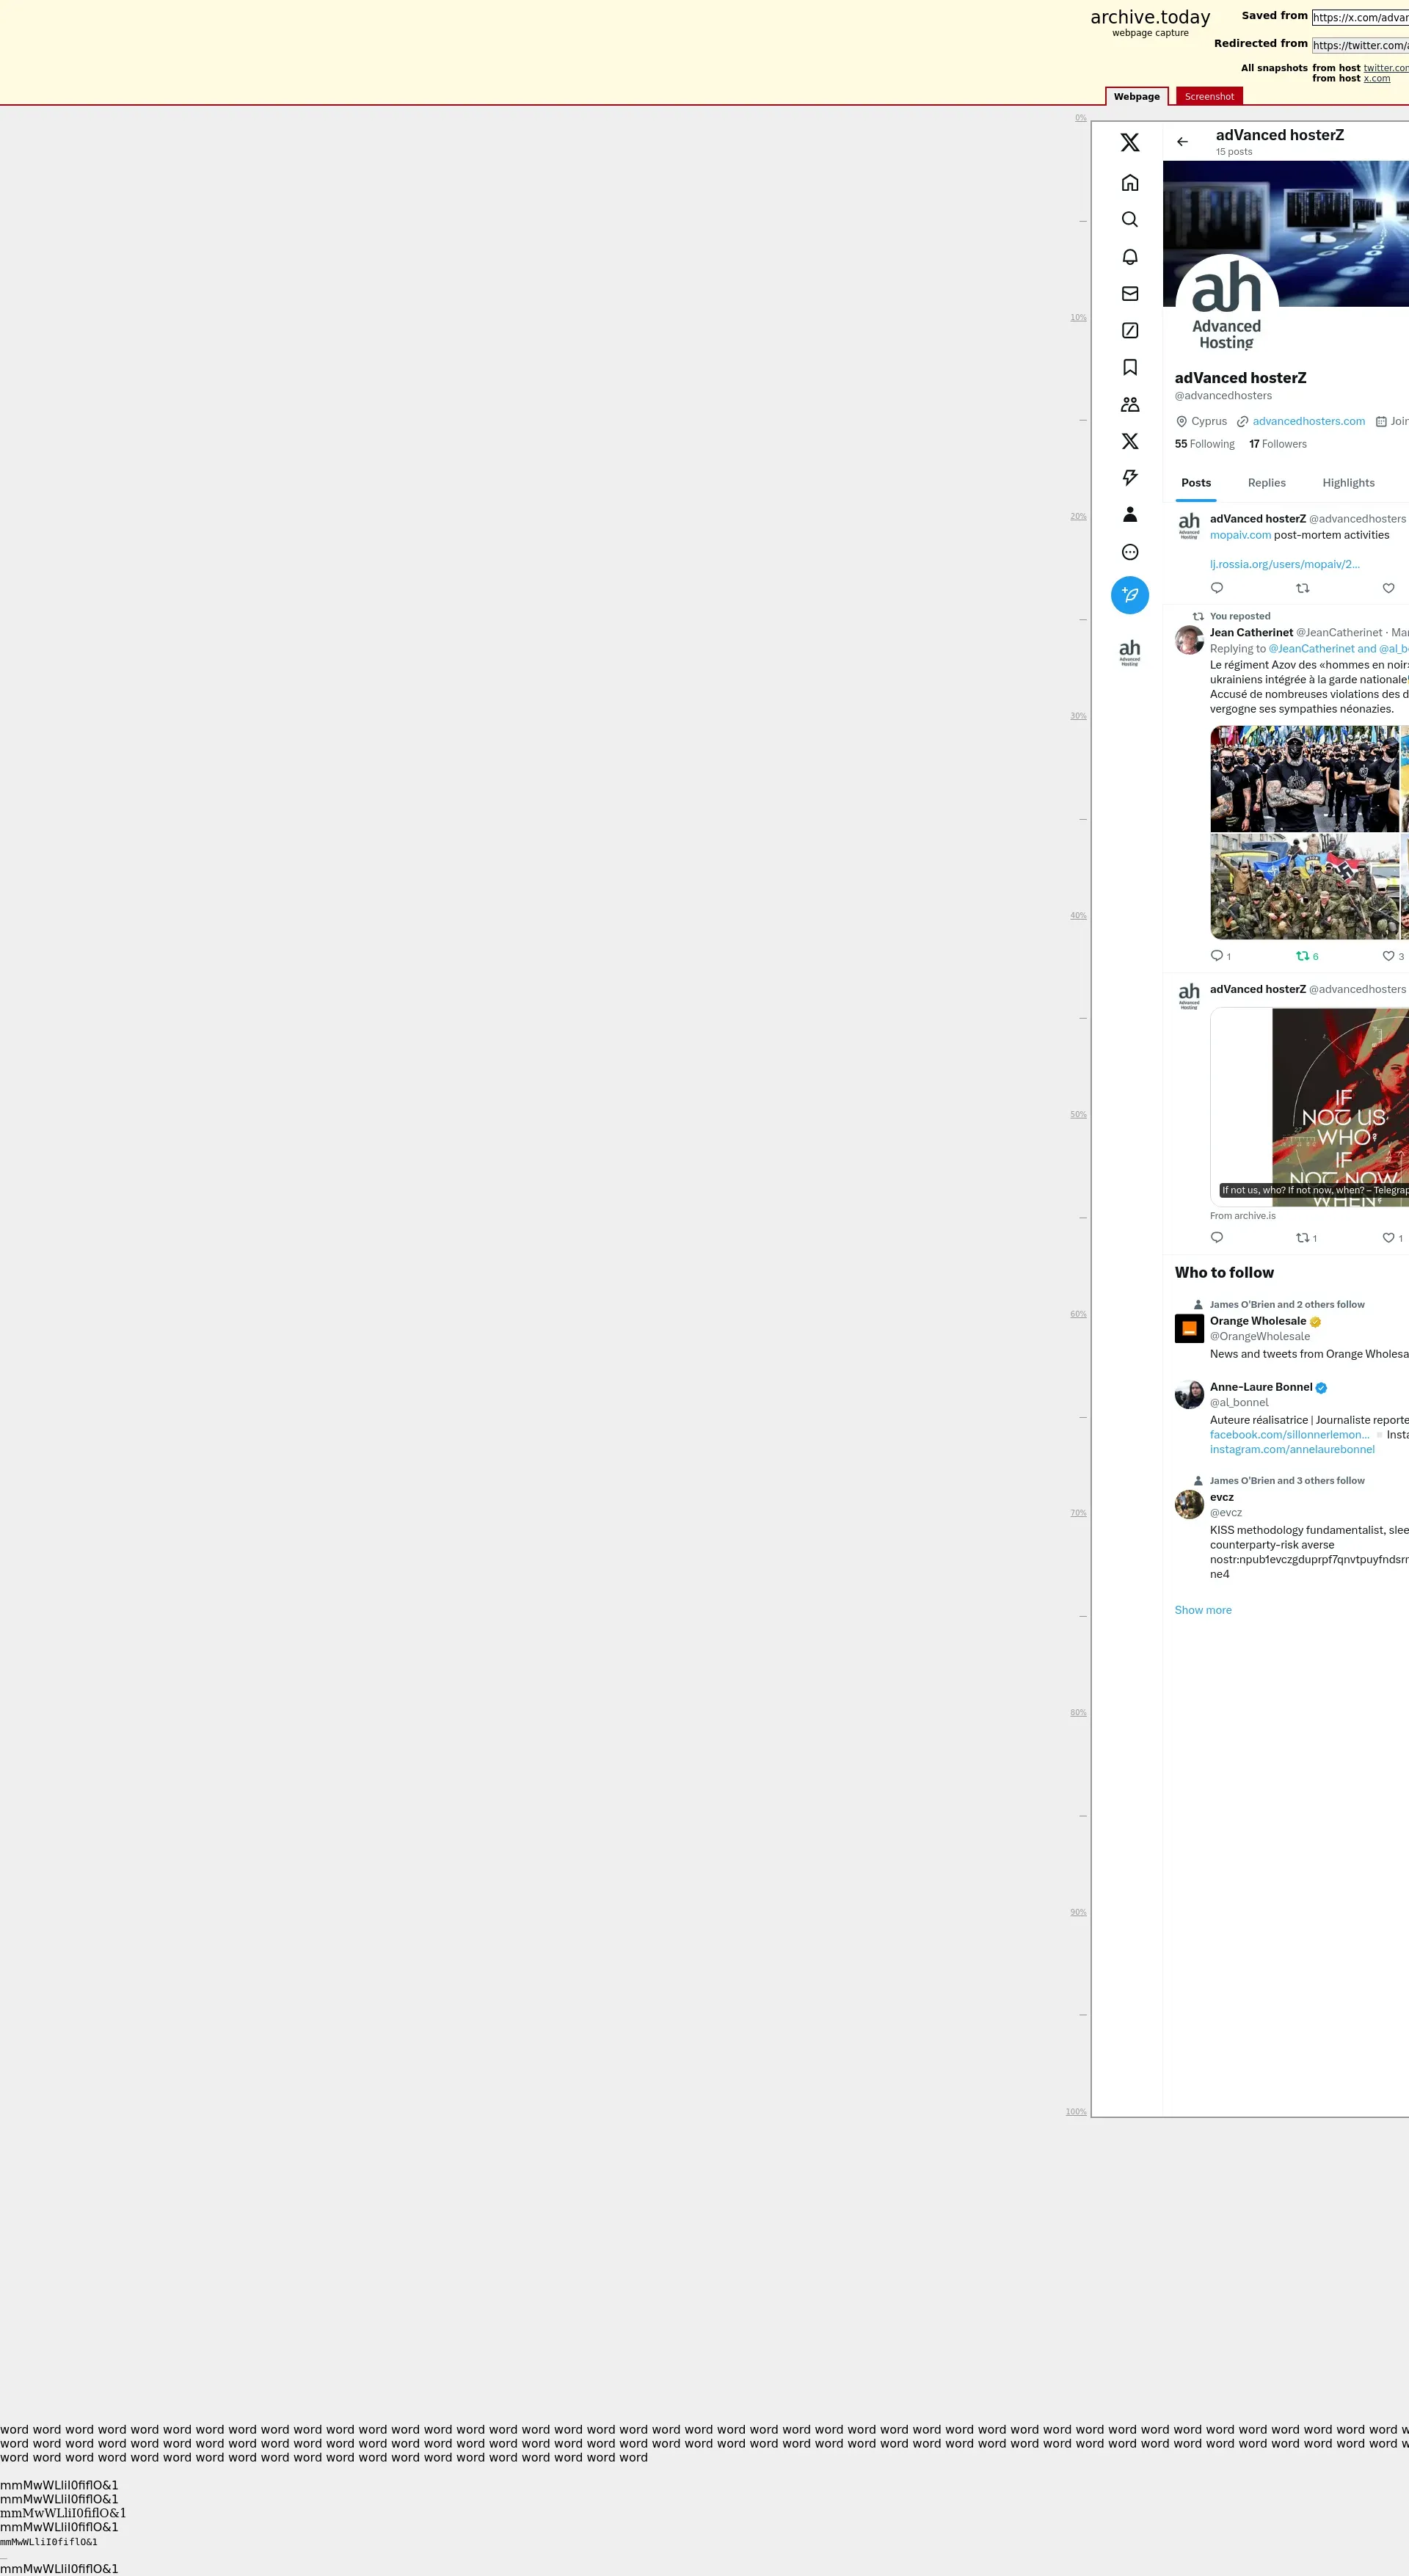Switch to the Highlights tab
Image resolution: width=1409 pixels, height=2576 pixels.
tap(1347, 483)
